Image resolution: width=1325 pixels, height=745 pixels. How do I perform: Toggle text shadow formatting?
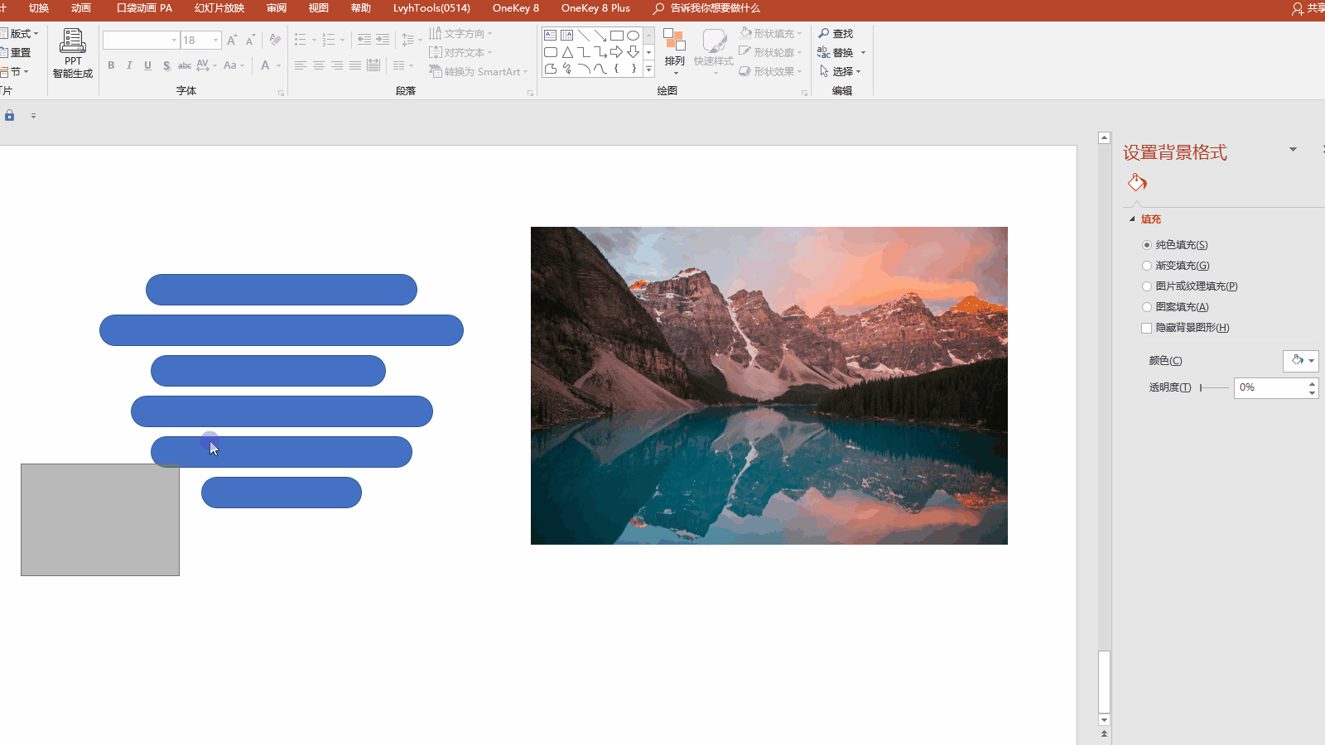(x=166, y=65)
